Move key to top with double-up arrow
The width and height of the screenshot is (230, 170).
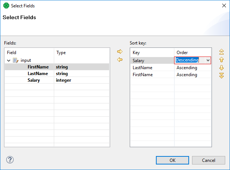pos(222,52)
